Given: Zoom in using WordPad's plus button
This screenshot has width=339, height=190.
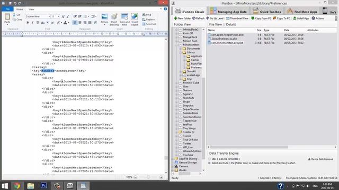Looking at the screenshot, I should [x=161, y=177].
